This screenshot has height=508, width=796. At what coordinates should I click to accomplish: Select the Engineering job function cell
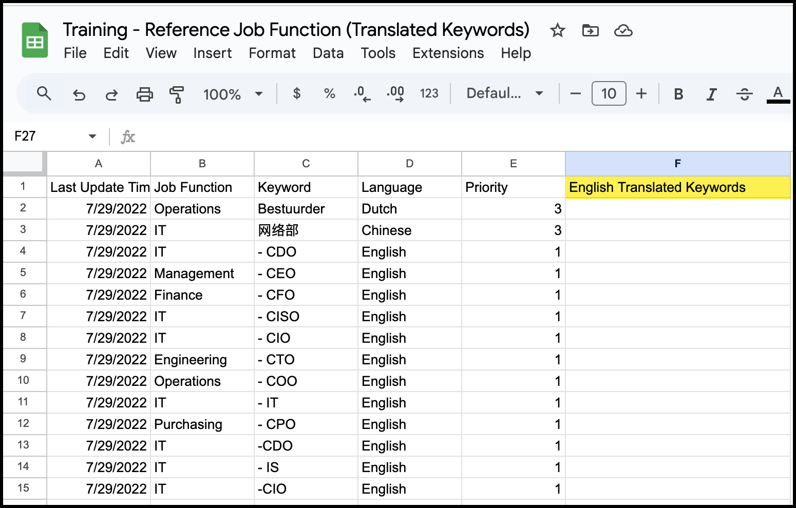click(202, 360)
